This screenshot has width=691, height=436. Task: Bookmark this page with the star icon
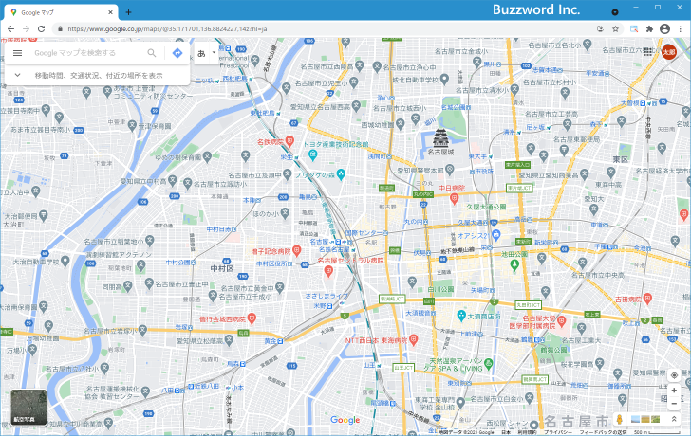click(x=615, y=29)
